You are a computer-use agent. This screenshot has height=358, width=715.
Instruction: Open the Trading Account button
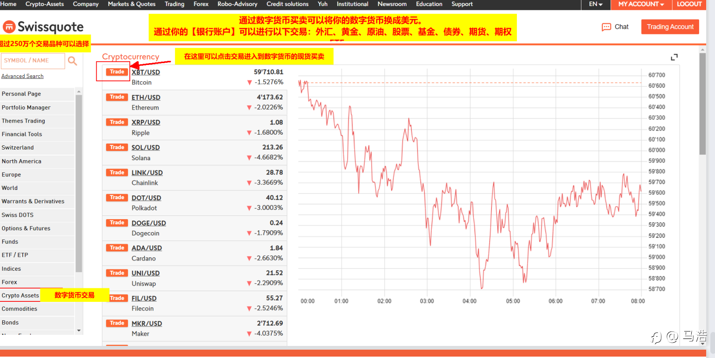(670, 27)
